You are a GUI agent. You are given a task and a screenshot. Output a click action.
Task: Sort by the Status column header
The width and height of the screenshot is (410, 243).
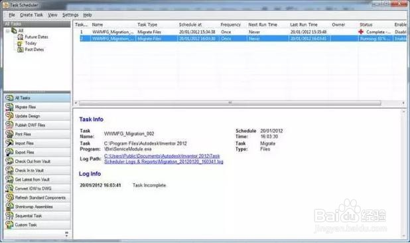pos(366,25)
